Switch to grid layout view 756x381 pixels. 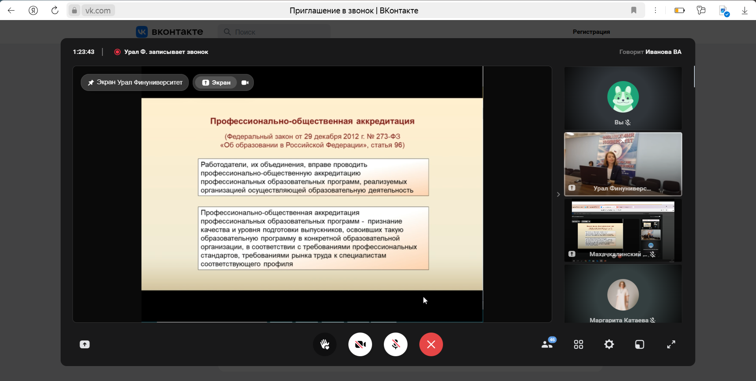pos(579,345)
